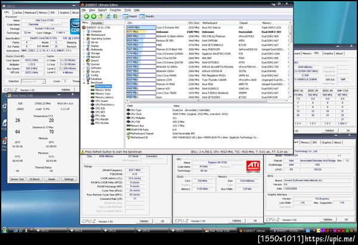Click the up-level arrow in Everest's toolbar
This screenshot has width=358, height=245.
(x=101, y=17)
